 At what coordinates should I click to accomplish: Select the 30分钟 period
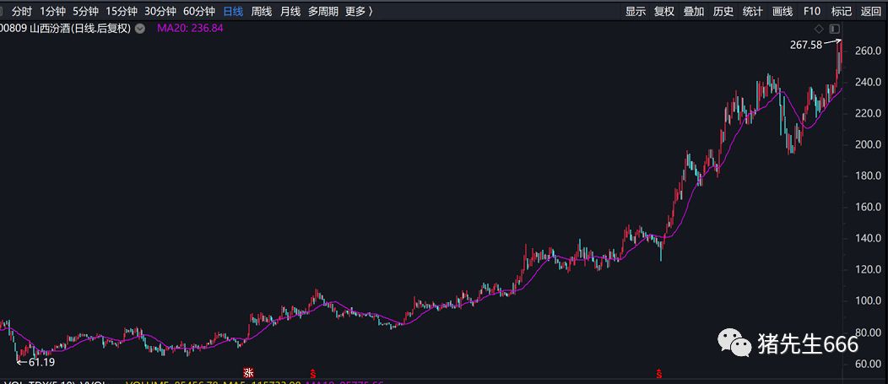[160, 11]
